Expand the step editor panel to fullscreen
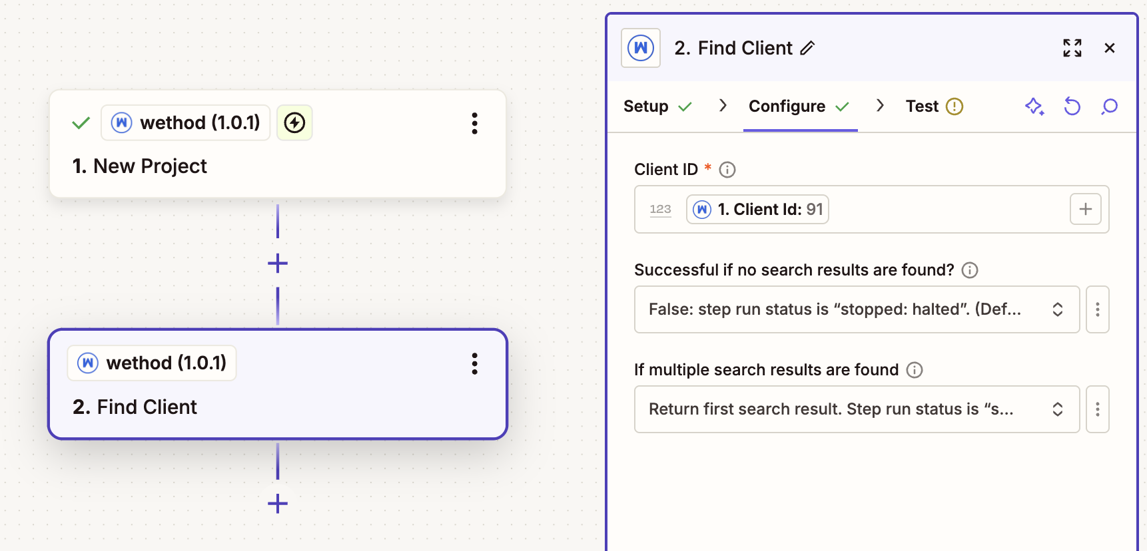 1072,48
